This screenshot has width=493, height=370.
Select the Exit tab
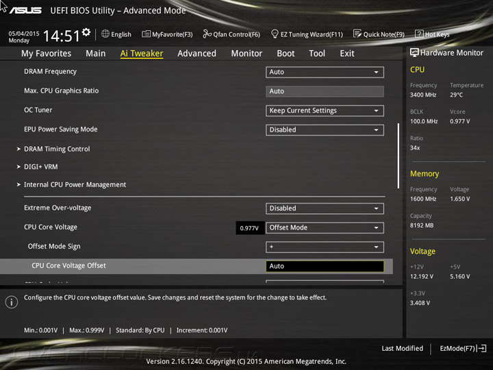(346, 53)
